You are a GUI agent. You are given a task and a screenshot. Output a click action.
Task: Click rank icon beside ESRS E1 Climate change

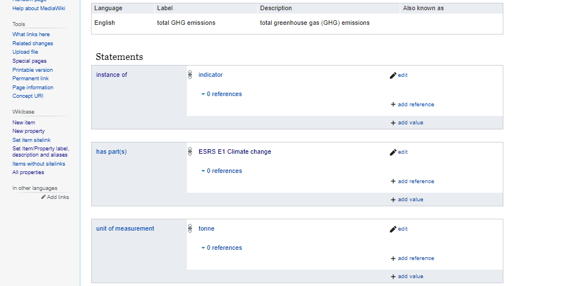click(x=190, y=151)
